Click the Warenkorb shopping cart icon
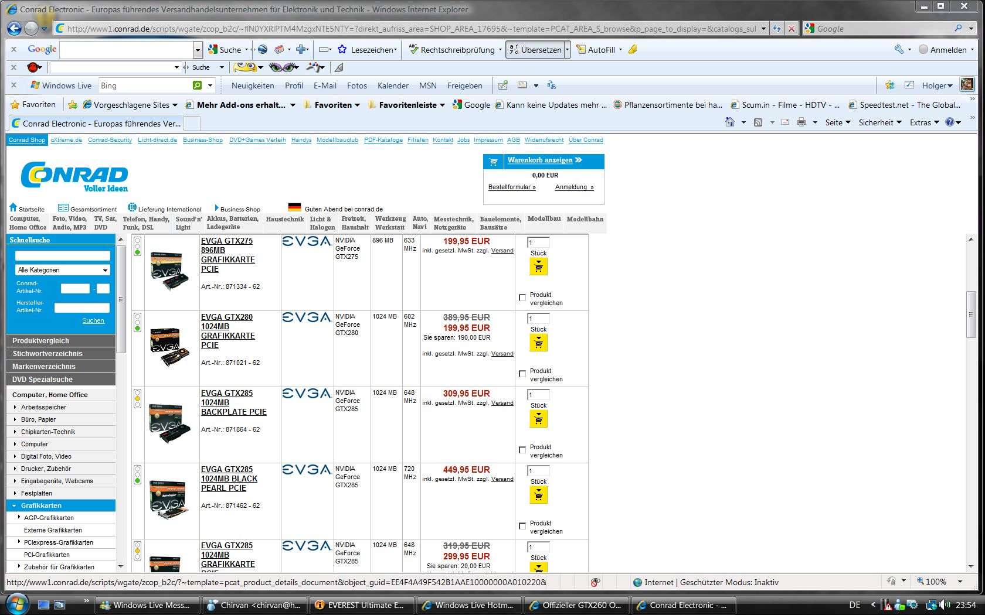Image resolution: width=985 pixels, height=615 pixels. (x=494, y=162)
